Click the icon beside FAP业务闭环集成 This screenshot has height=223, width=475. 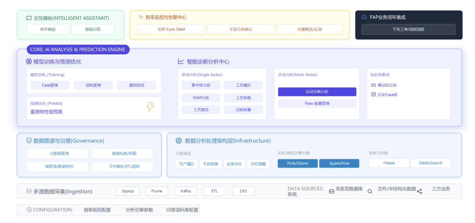click(x=365, y=17)
